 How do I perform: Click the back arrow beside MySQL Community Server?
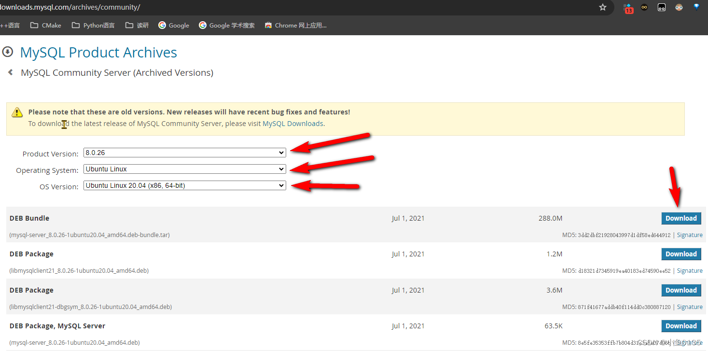coord(10,72)
